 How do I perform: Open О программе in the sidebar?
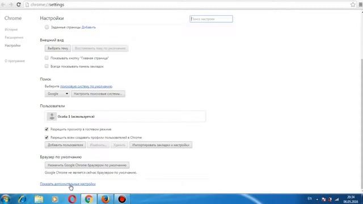pyautogui.click(x=15, y=61)
